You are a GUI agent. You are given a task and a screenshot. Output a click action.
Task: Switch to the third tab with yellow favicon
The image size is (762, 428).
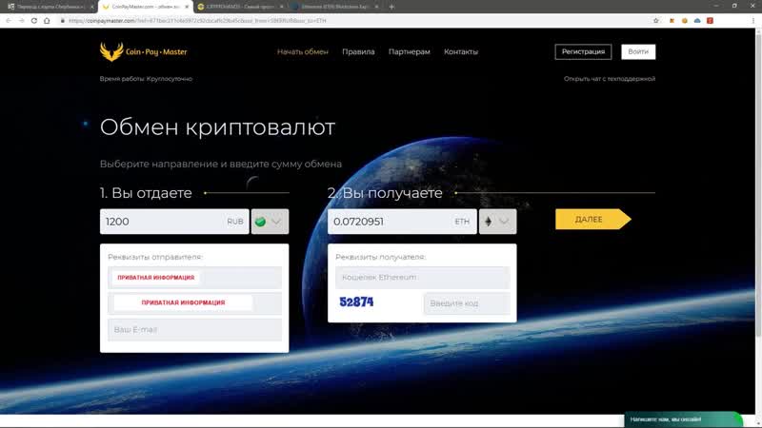pos(240,7)
